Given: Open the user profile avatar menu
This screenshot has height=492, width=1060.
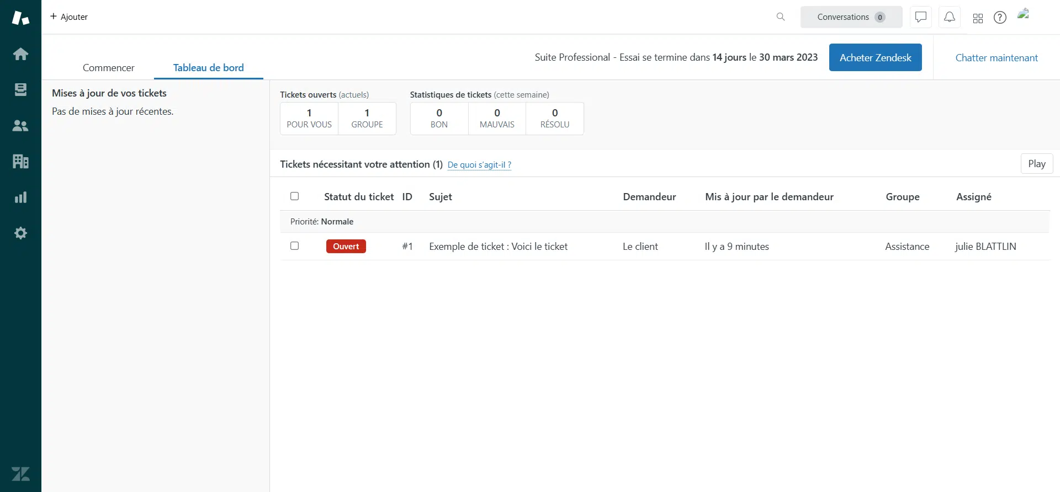Looking at the screenshot, I should [x=1024, y=15].
